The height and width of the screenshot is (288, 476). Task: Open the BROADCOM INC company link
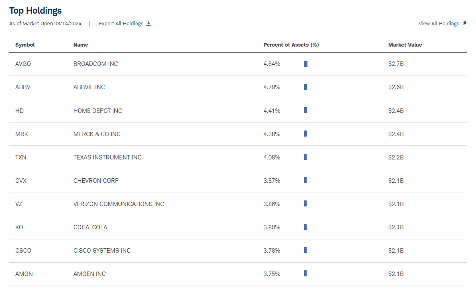[96, 63]
